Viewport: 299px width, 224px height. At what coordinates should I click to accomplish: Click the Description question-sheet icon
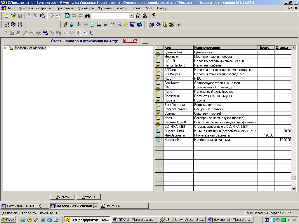click(x=86, y=33)
